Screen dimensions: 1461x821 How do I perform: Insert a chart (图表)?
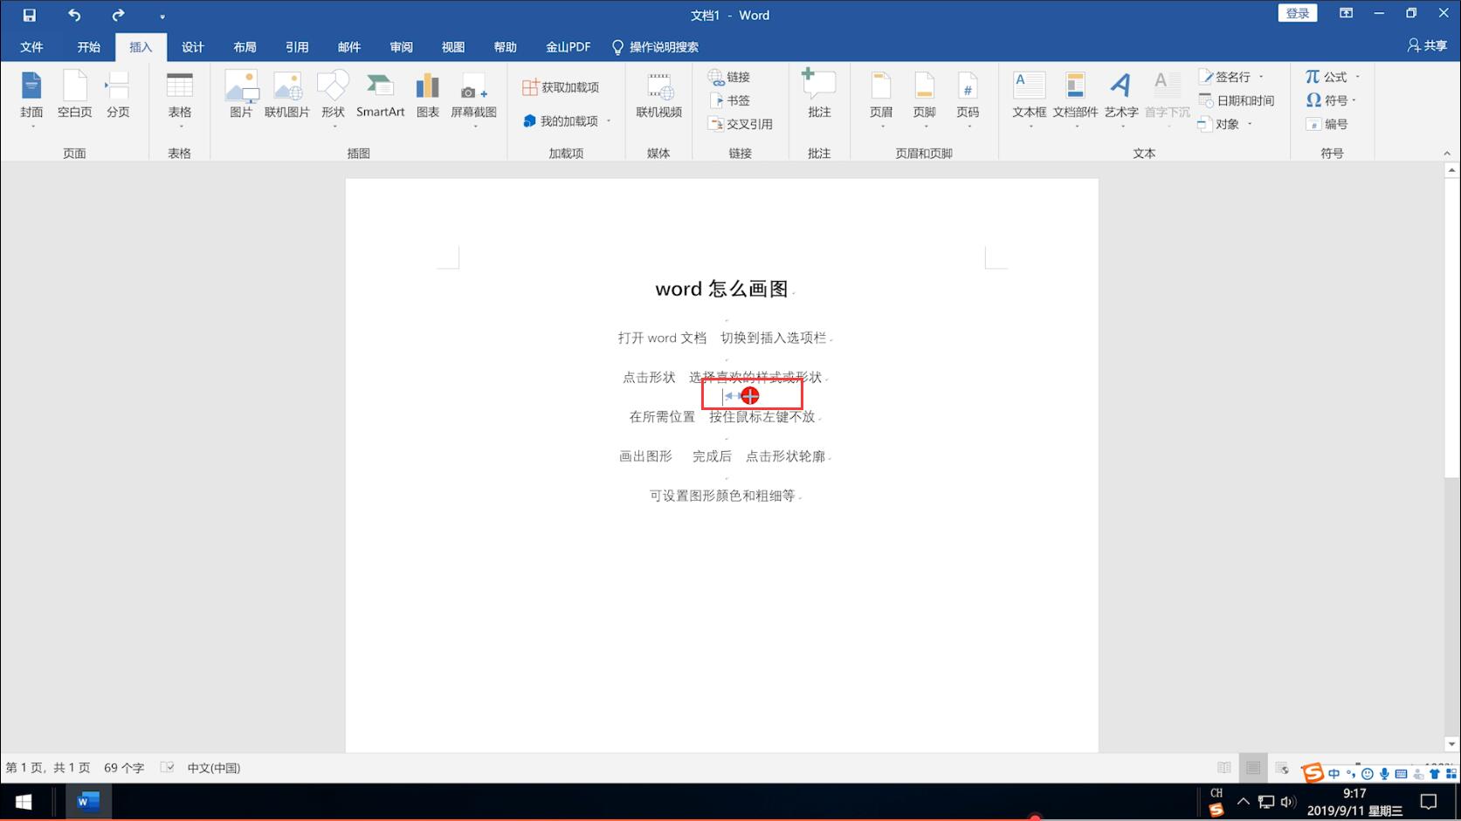click(428, 95)
